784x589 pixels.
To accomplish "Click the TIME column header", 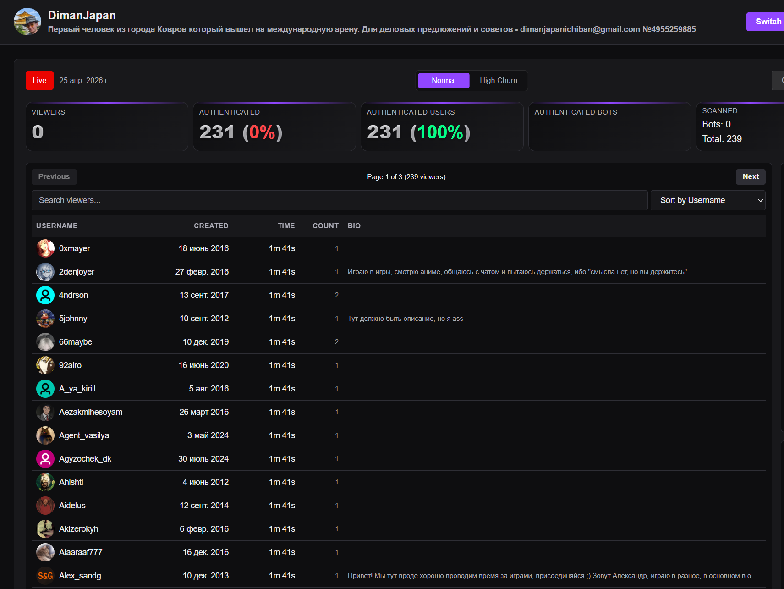I will tap(286, 226).
